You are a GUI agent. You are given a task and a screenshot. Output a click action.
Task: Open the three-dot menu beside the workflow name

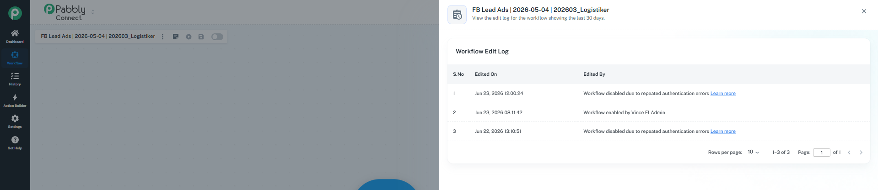coord(162,37)
